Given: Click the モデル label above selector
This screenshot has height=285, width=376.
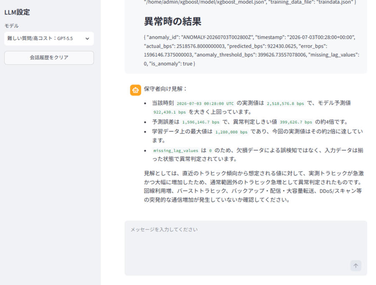Looking at the screenshot, I should 12,26.
